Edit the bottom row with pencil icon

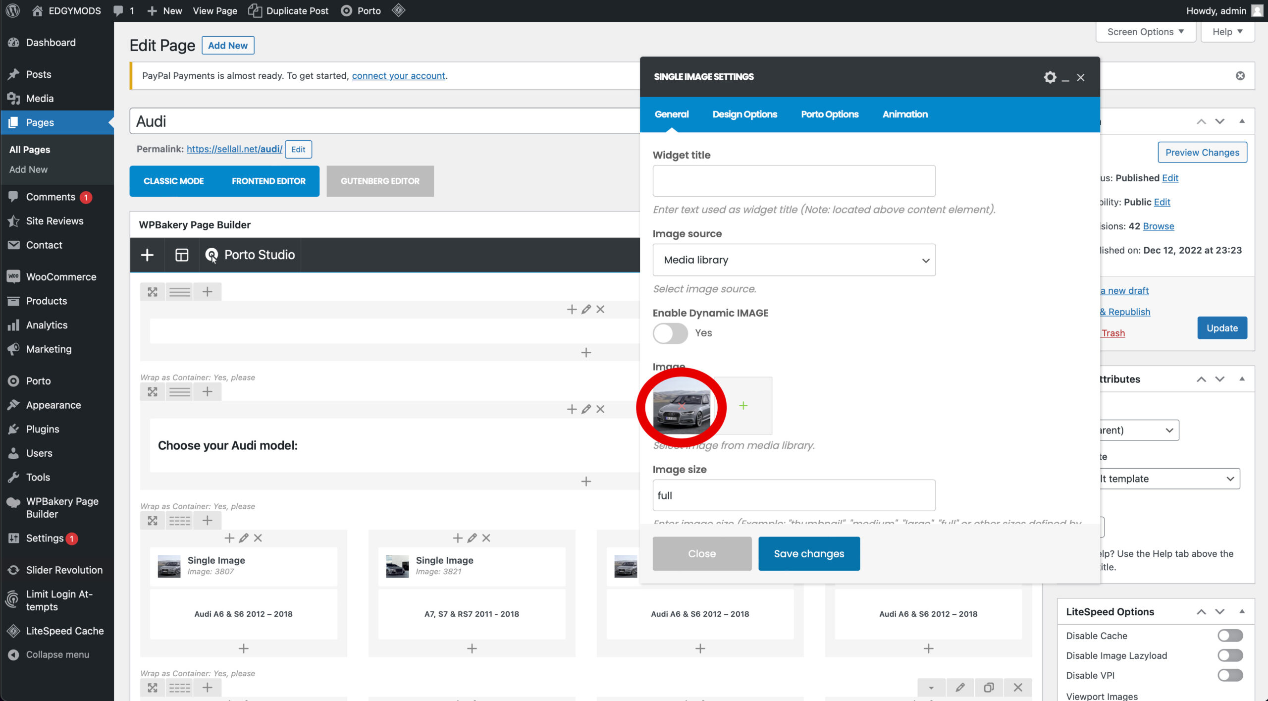click(960, 688)
